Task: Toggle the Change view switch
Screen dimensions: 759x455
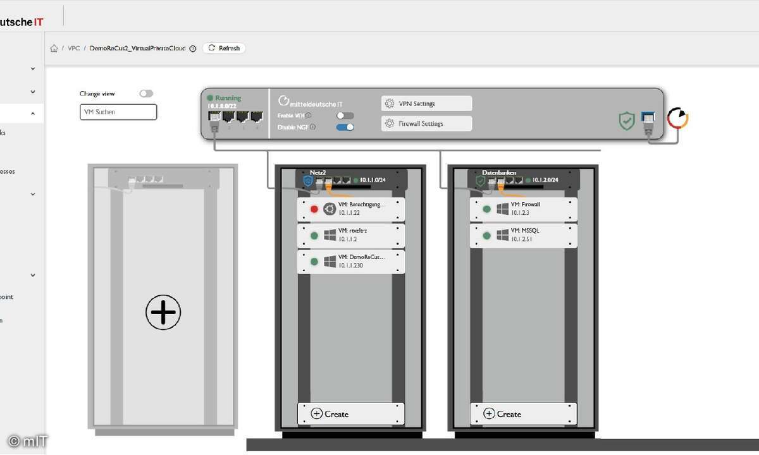Action: pos(146,94)
